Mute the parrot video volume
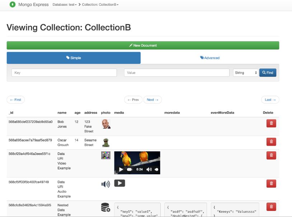 pyautogui.click(x=149, y=169)
